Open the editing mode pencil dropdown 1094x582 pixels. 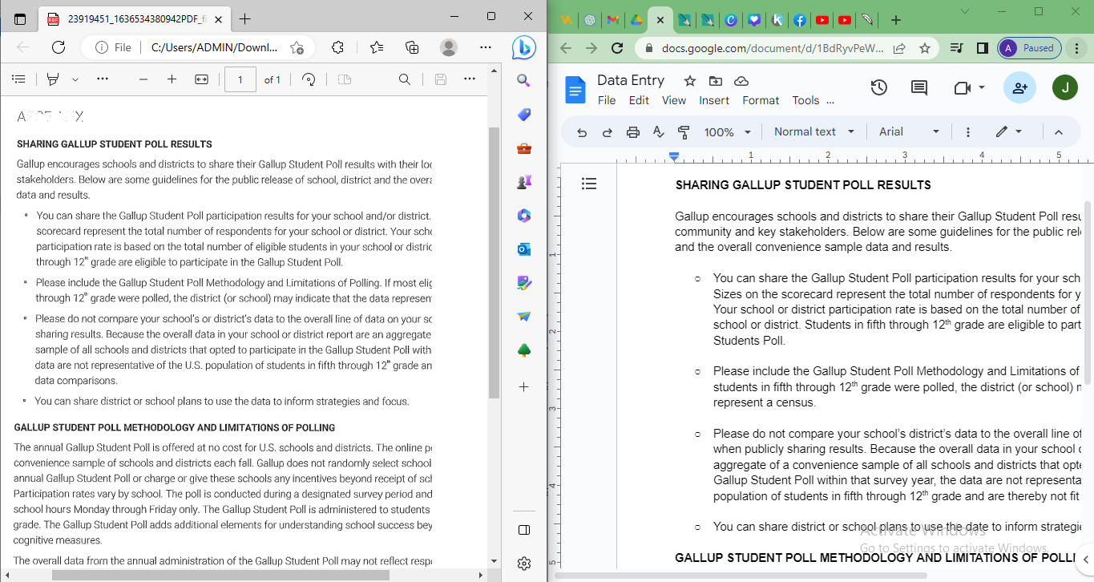point(1008,132)
